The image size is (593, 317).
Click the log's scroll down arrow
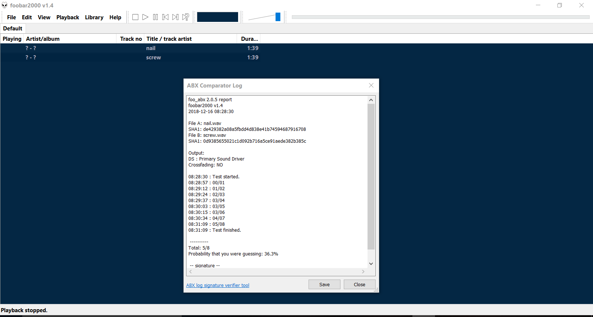pos(371,264)
